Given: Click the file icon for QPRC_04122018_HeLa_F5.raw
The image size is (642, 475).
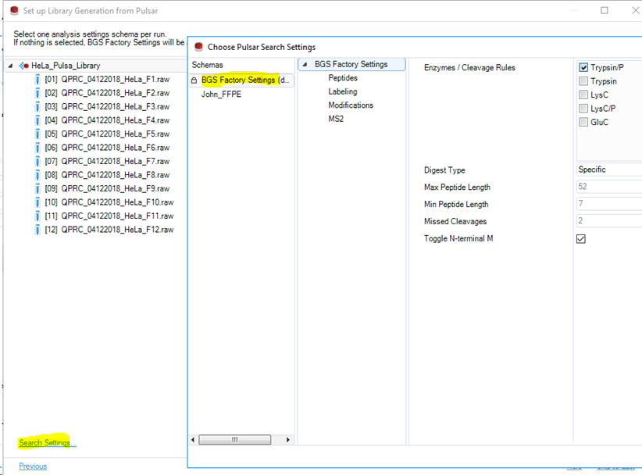Looking at the screenshot, I should (x=37, y=134).
